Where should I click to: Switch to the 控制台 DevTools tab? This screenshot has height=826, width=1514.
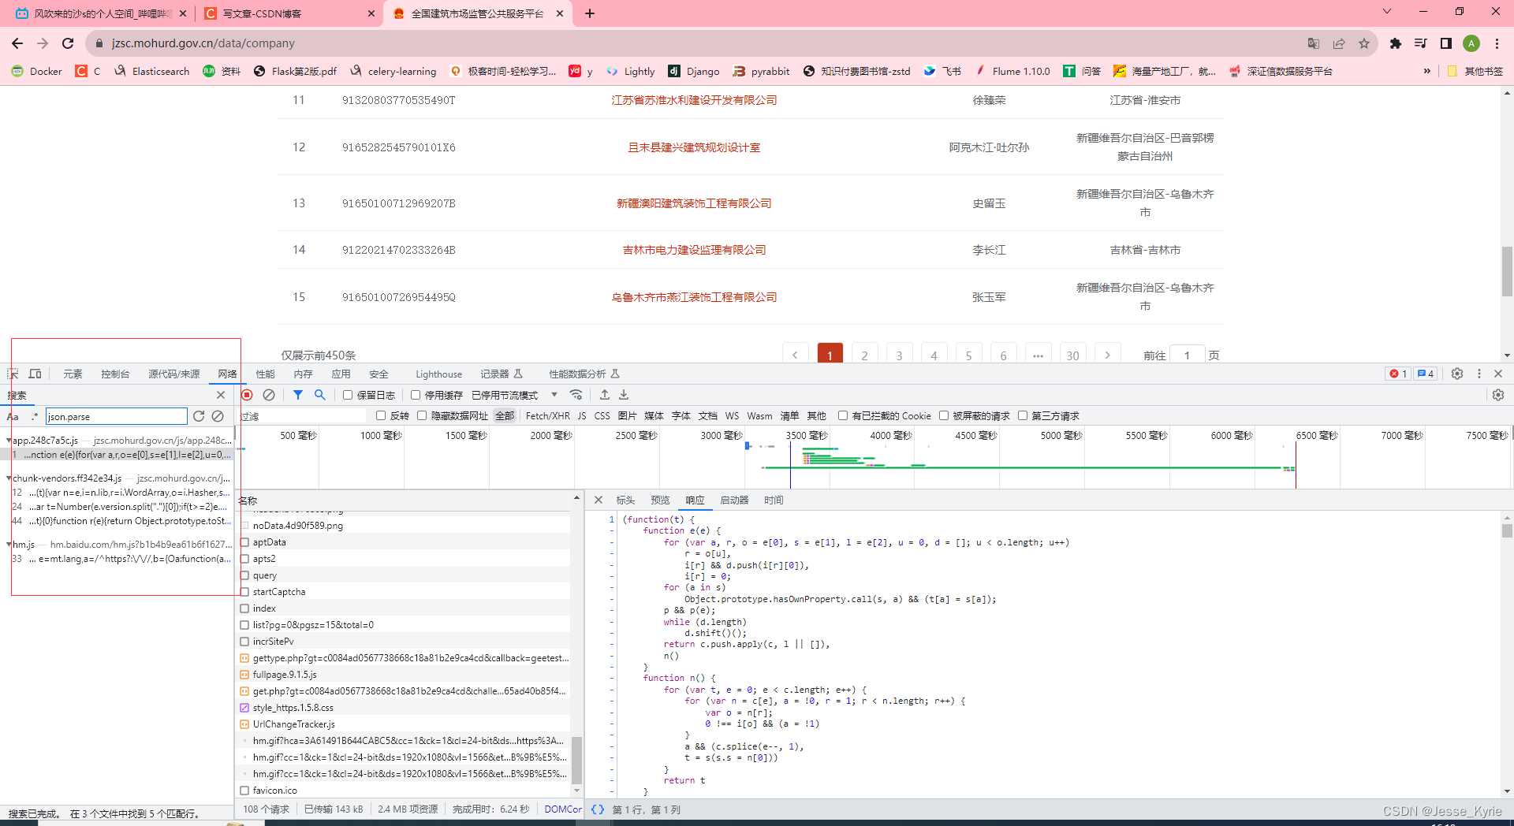(115, 374)
